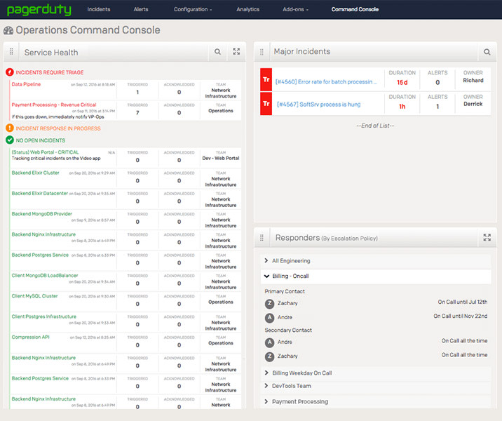Click triggered count 7 for Payment Processing
The width and height of the screenshot is (502, 421).
click(137, 112)
